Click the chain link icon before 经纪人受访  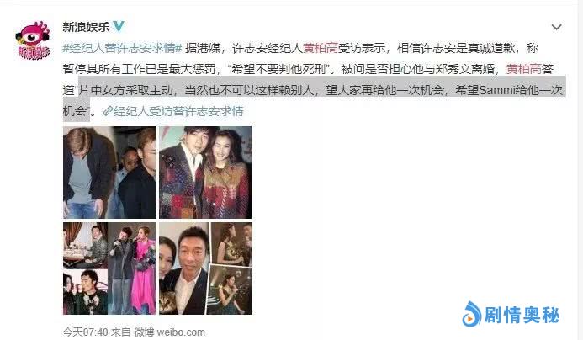(x=108, y=111)
